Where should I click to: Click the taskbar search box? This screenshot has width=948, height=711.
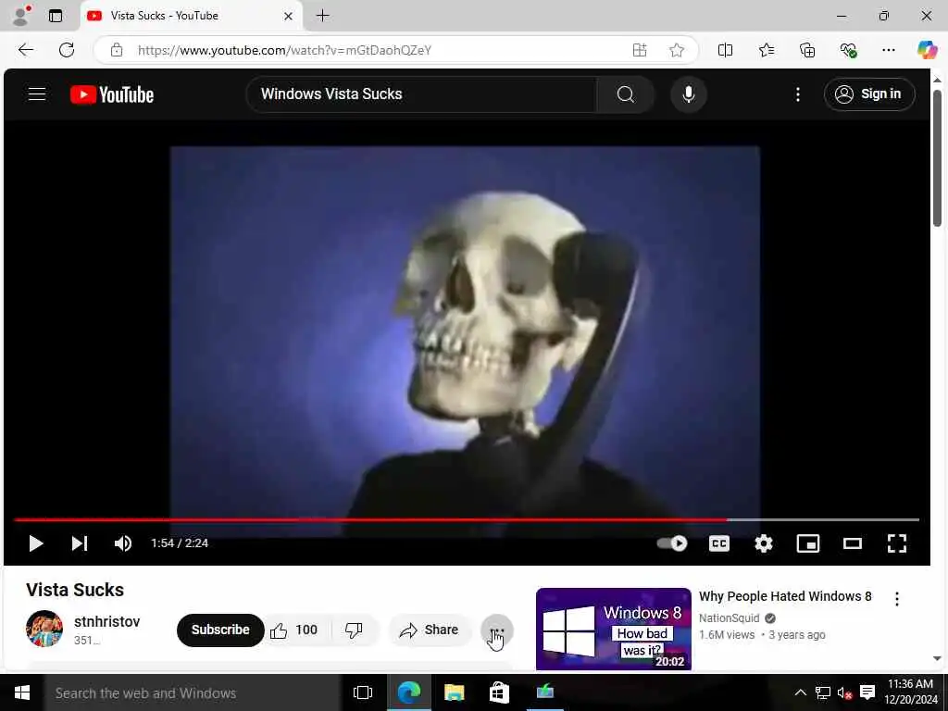point(193,692)
